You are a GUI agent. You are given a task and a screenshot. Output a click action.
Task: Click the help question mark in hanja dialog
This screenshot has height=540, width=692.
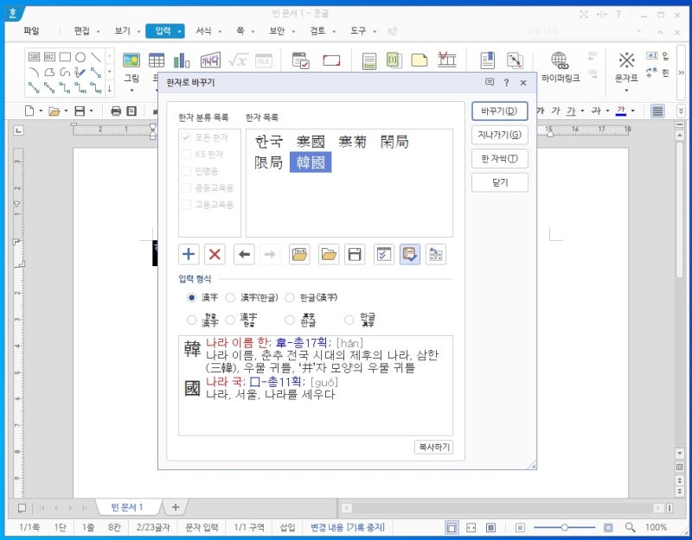point(506,82)
